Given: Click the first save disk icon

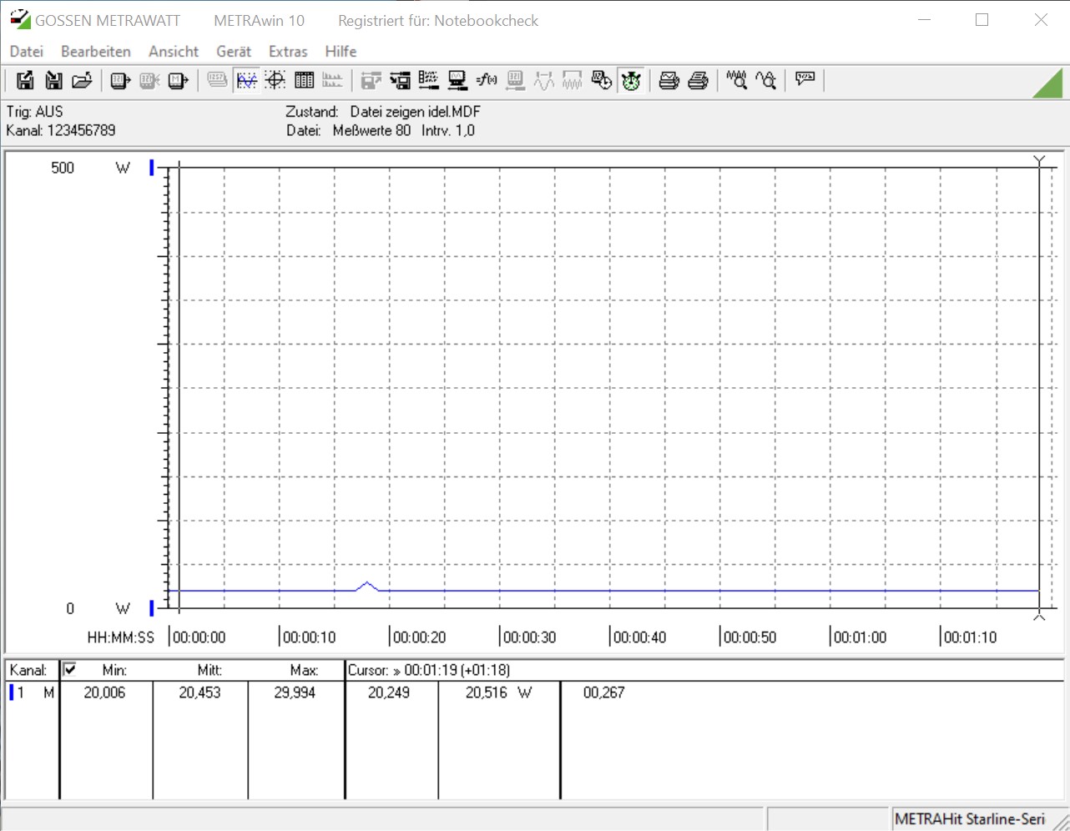Looking at the screenshot, I should 25,80.
